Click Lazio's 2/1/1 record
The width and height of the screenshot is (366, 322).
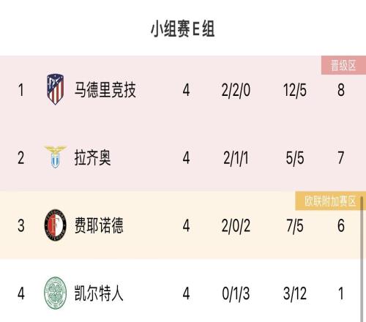click(x=236, y=158)
